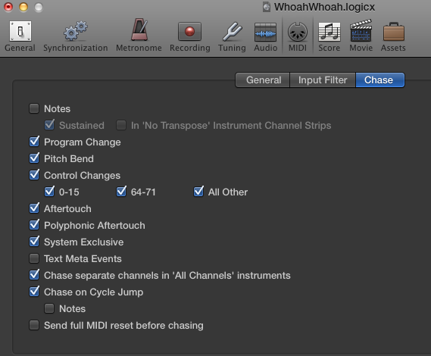The width and height of the screenshot is (431, 356).
Task: Minimize the window with yellow button
Action: (x=23, y=7)
